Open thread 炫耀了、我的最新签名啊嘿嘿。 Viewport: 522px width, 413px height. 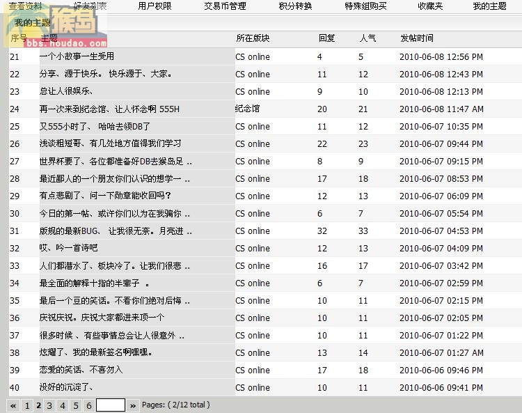point(96,352)
